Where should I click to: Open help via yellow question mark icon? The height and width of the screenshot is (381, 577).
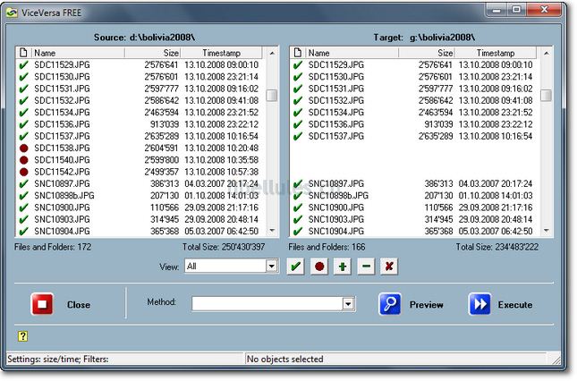click(23, 336)
